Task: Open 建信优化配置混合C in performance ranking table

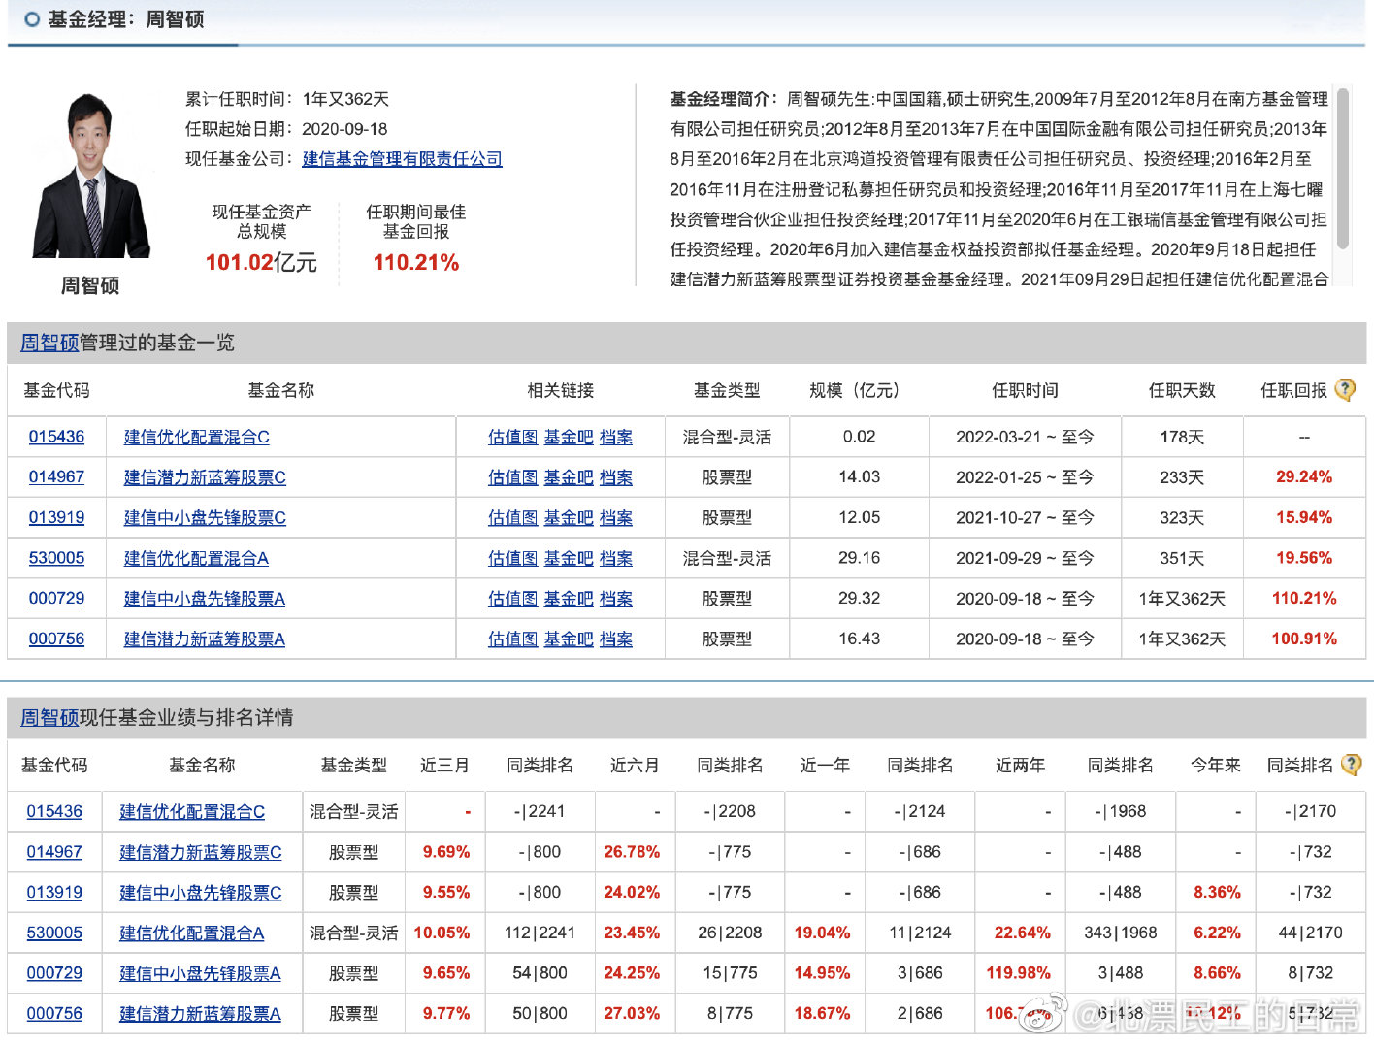Action: [x=192, y=811]
